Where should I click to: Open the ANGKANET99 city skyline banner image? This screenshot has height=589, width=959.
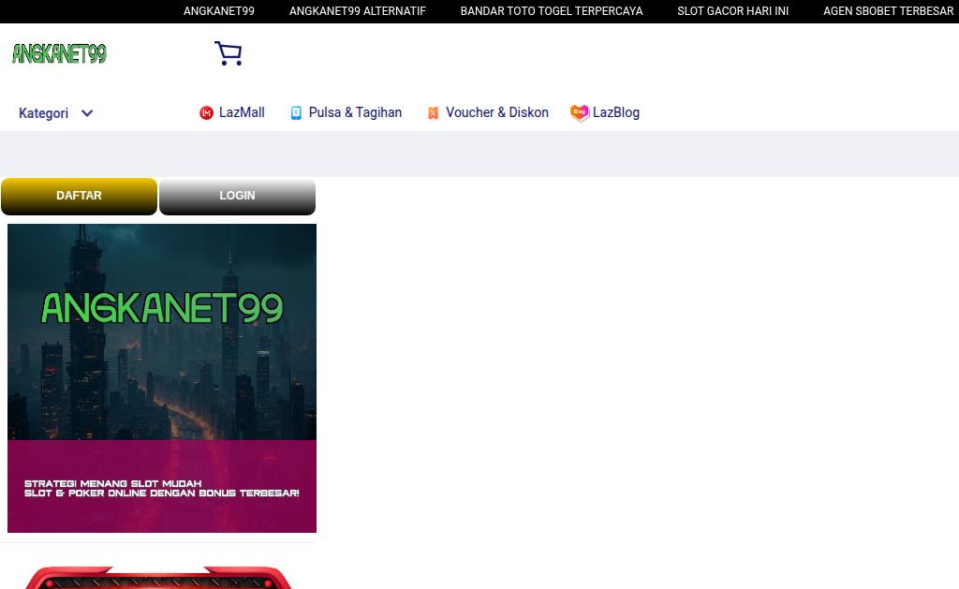tap(162, 378)
